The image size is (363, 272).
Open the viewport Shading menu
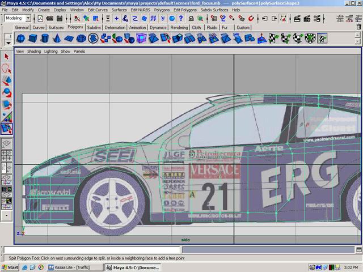34,51
